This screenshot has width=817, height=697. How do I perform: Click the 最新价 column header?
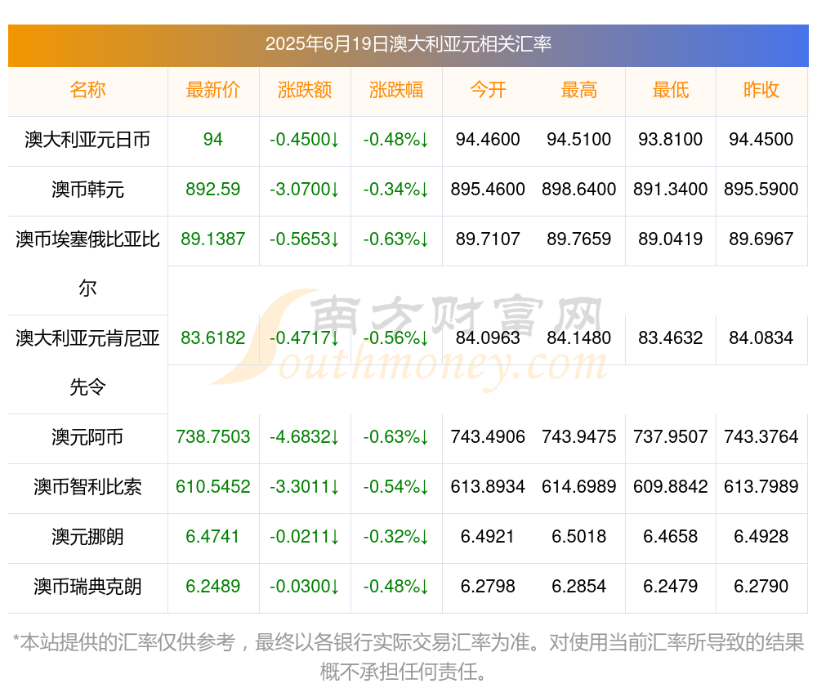point(213,90)
